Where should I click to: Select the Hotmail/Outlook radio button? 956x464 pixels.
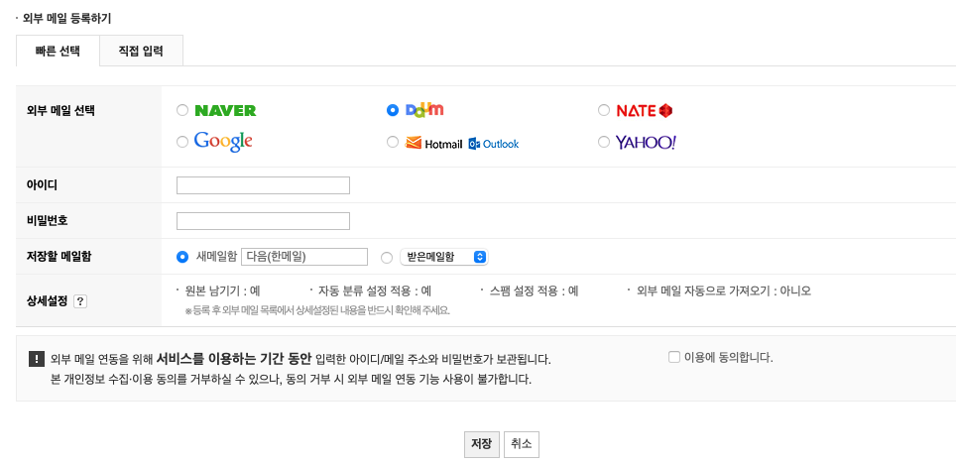[393, 142]
